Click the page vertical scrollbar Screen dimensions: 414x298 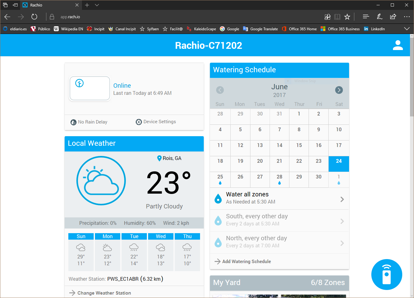tap(412, 77)
